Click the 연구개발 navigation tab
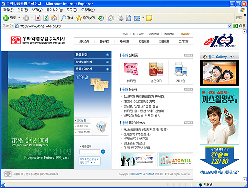This screenshot has width=248, height=188. click(104, 41)
